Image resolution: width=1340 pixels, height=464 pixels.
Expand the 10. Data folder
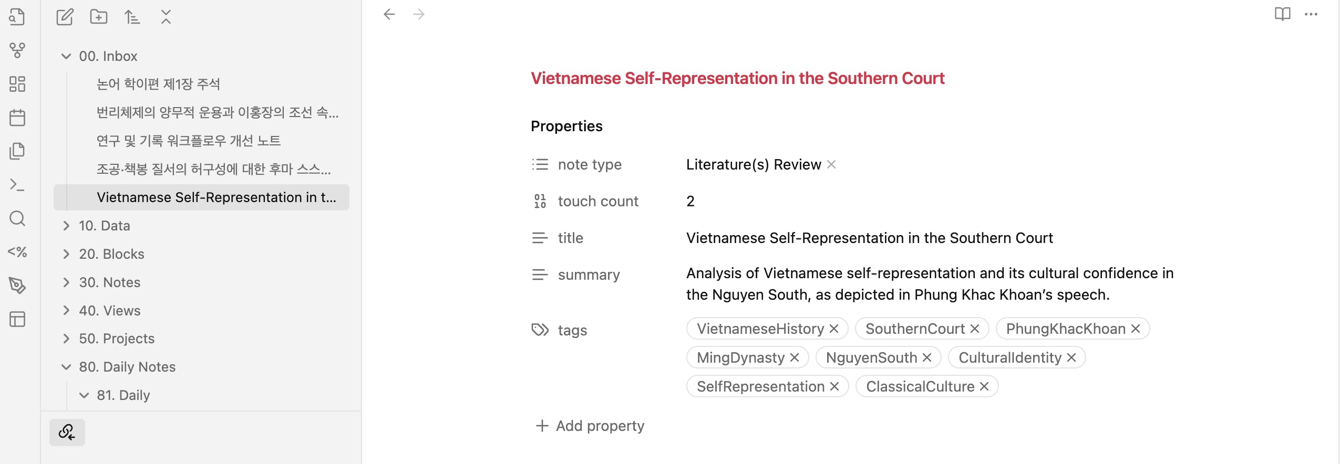[66, 226]
